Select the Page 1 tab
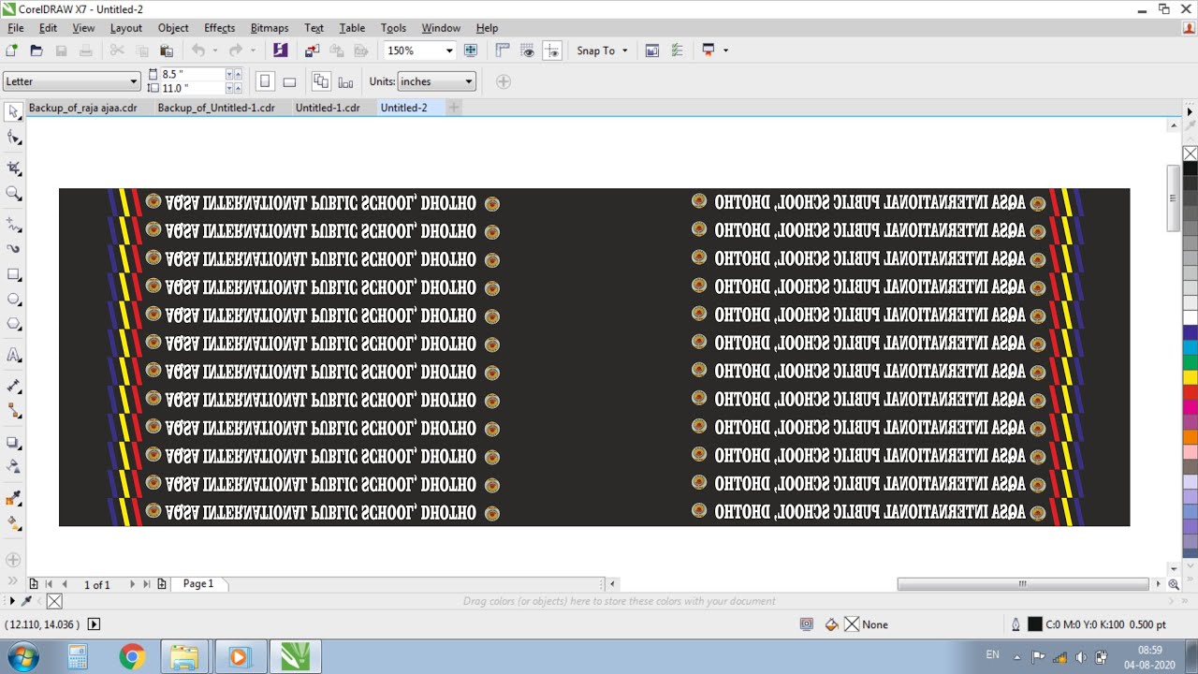The width and height of the screenshot is (1198, 674). [198, 584]
